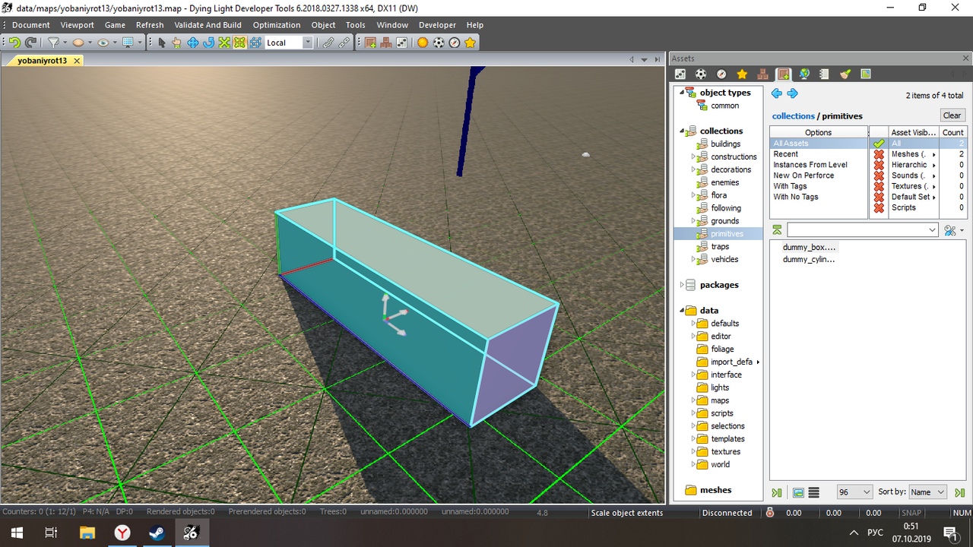Activate the blue move tool
This screenshot has height=547, width=973.
(x=192, y=43)
